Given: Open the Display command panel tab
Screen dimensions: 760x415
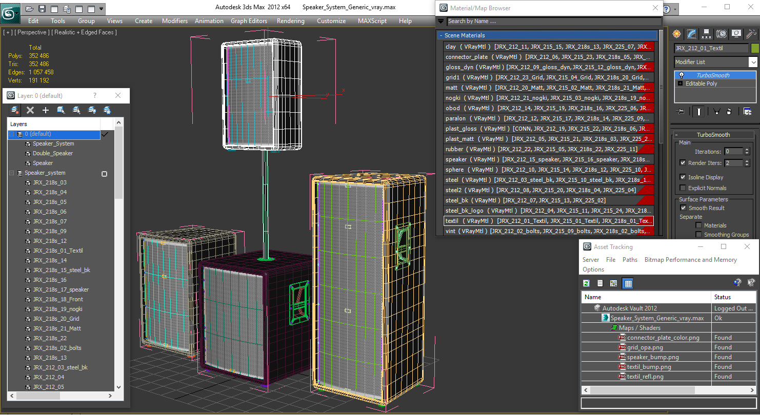Looking at the screenshot, I should [736, 34].
